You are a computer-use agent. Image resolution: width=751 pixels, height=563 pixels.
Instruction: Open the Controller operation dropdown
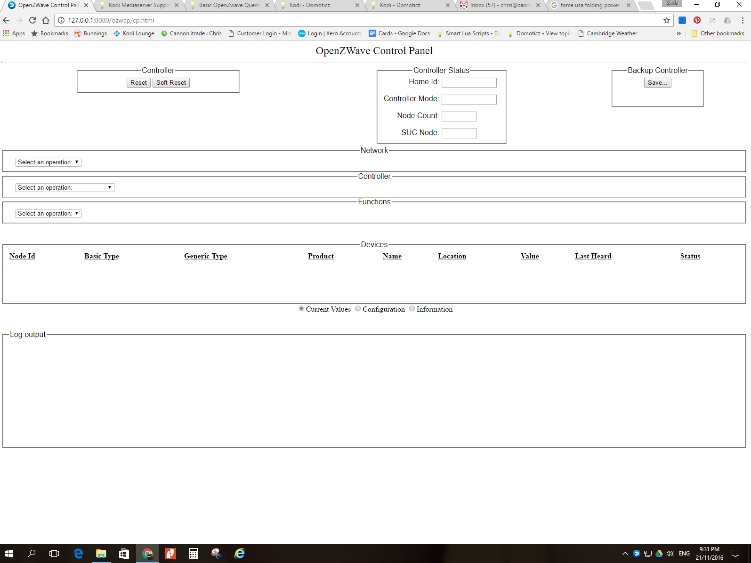tap(65, 187)
